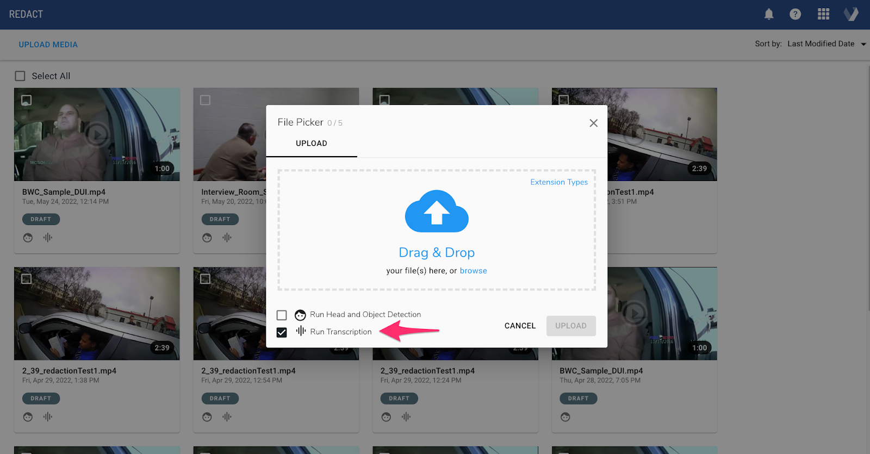Switch to the UPLOAD tab
This screenshot has height=454, width=870.
point(312,144)
